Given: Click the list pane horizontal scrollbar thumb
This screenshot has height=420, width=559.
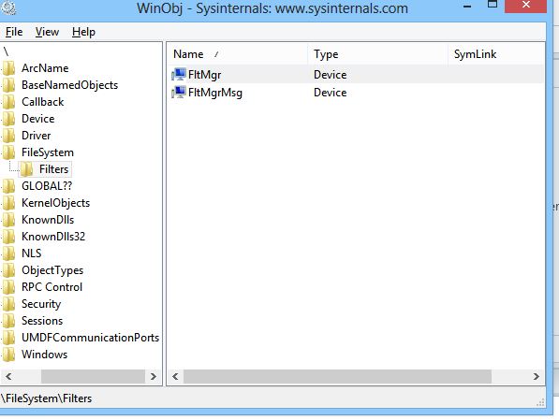Looking at the screenshot, I should coord(337,377).
